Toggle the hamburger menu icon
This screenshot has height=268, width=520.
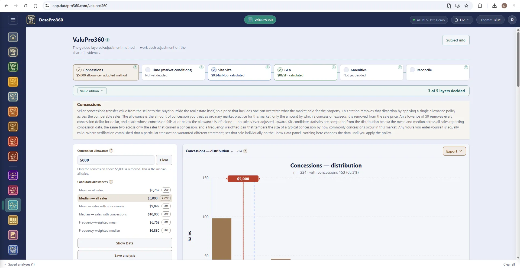[13, 20]
